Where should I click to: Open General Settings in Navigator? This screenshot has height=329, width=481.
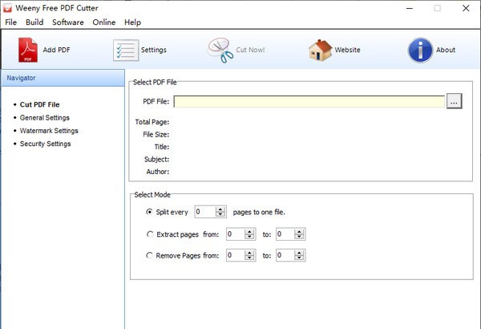click(45, 118)
